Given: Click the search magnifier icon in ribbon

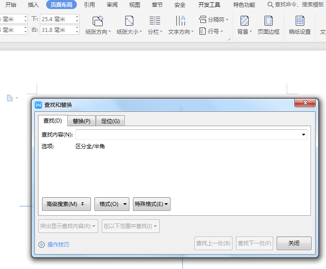Looking at the screenshot, I should coord(270,5).
